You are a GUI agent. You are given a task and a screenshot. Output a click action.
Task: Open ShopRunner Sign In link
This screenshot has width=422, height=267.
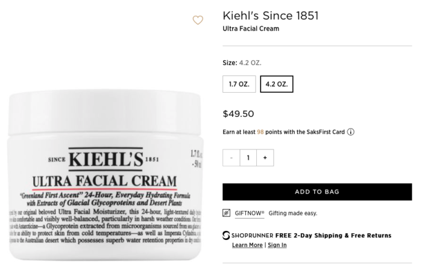pos(277,245)
